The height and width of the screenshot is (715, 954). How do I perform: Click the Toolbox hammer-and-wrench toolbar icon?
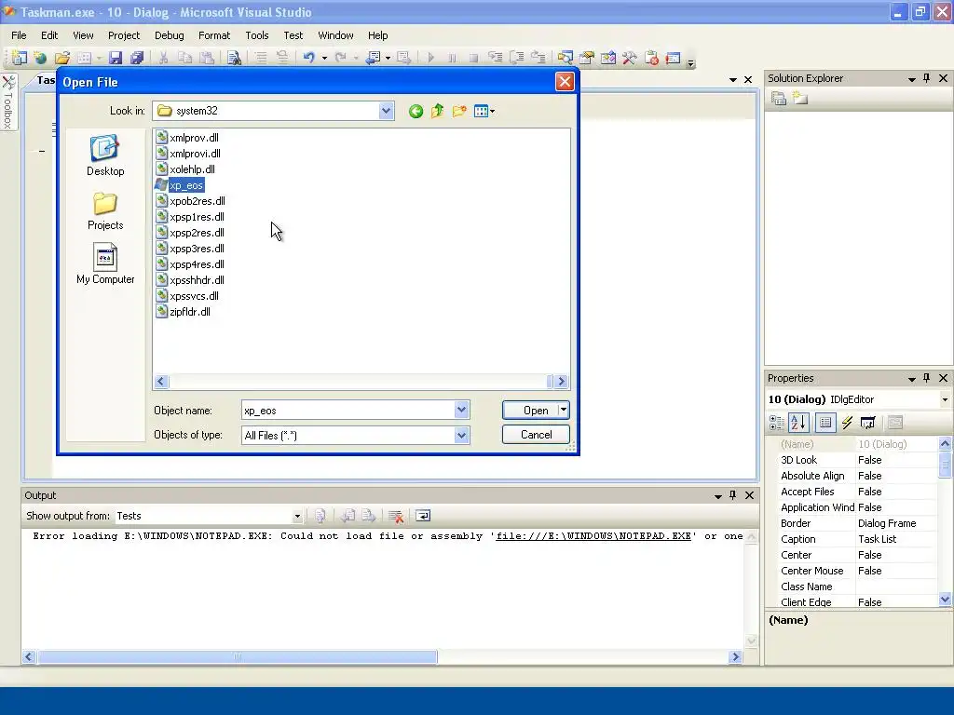pyautogui.click(x=629, y=58)
